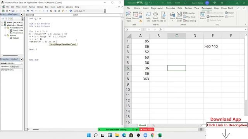Click Expansion Packs in XML group
This screenshot has height=139, width=248.
coord(215,17)
